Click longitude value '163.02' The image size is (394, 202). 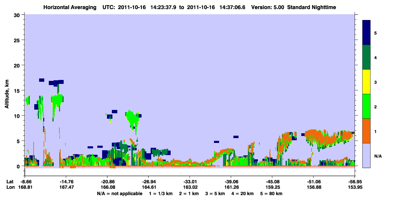tap(190, 187)
